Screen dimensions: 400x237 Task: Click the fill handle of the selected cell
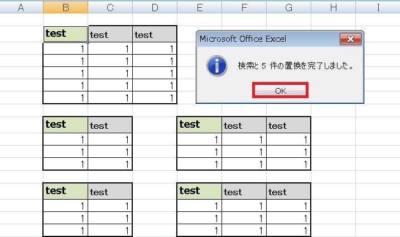tap(88, 41)
